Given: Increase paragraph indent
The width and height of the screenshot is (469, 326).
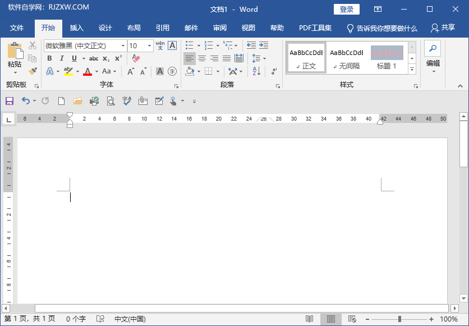Looking at the screenshot, I should (x=264, y=45).
